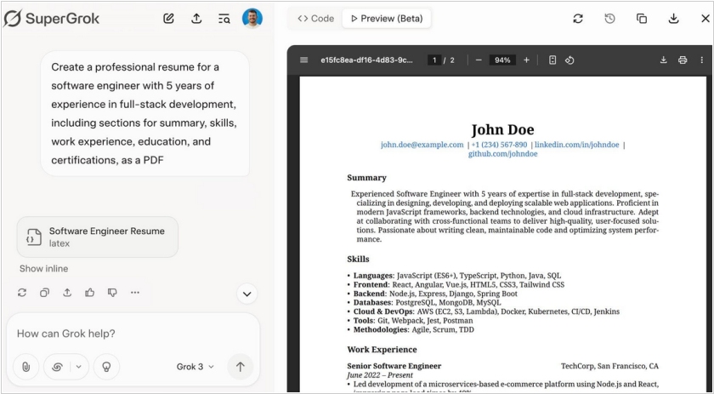Open the Software Engineer Resume artifact card

pyautogui.click(x=98, y=237)
